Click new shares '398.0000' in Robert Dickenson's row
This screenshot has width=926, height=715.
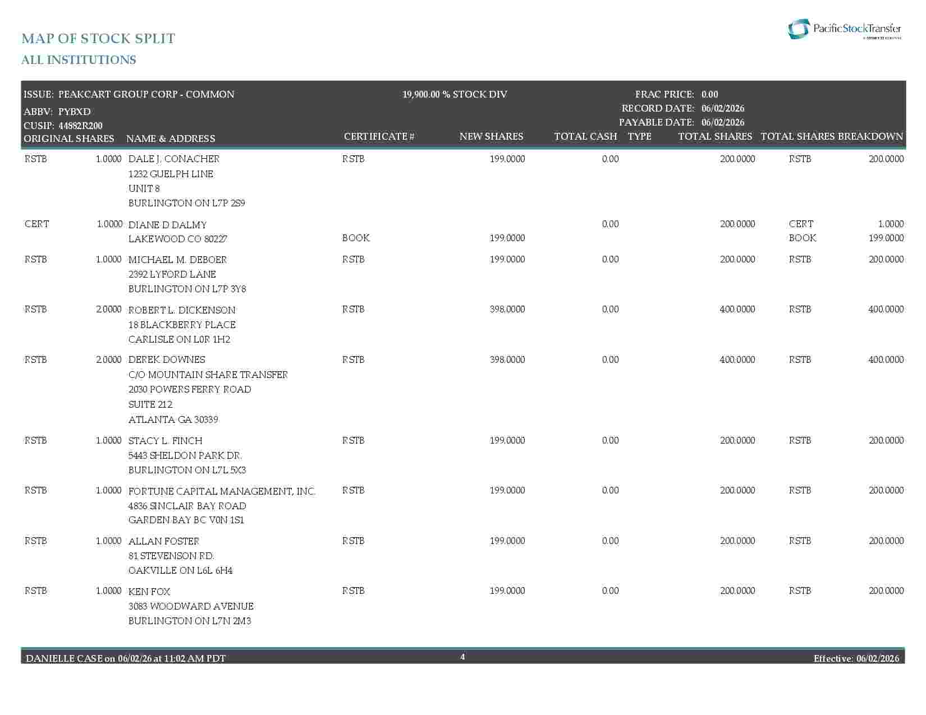[507, 309]
